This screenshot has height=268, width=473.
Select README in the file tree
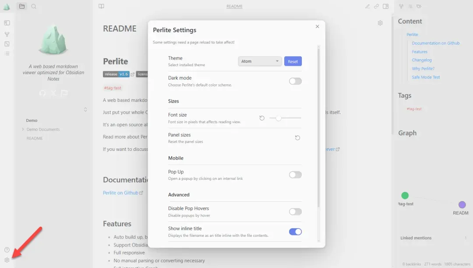click(35, 138)
